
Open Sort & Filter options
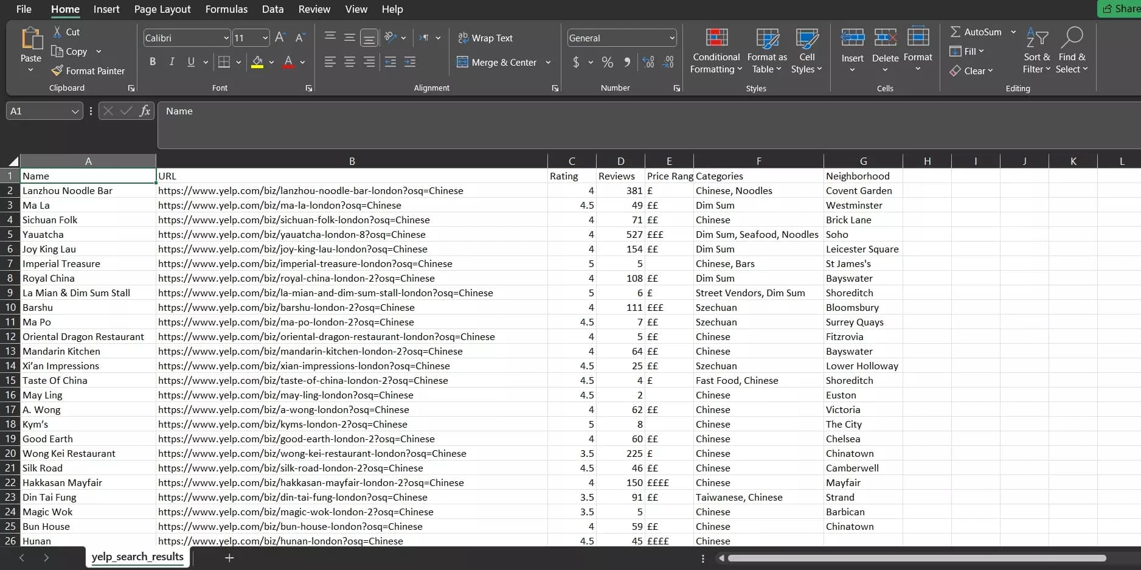click(x=1036, y=51)
